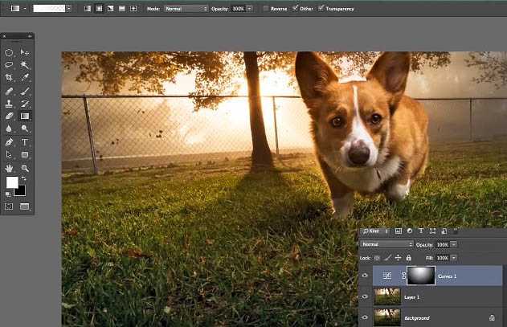The width and height of the screenshot is (507, 327).
Task: Select the Clone Stamp tool
Action: pos(9,104)
